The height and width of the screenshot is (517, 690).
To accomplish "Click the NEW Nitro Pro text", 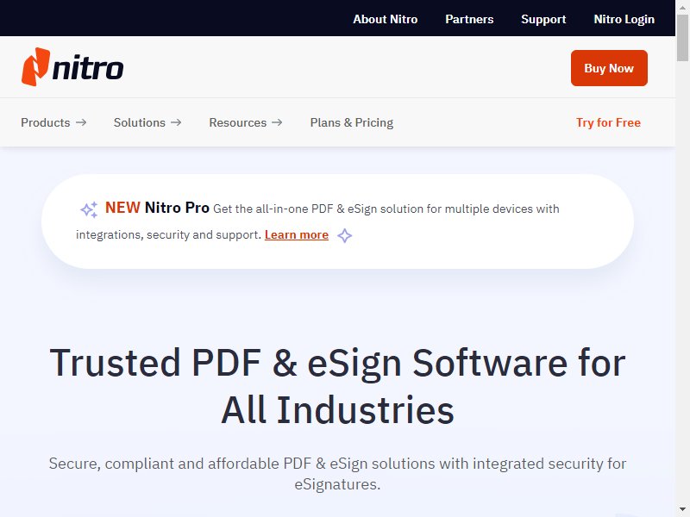I will 157,208.
